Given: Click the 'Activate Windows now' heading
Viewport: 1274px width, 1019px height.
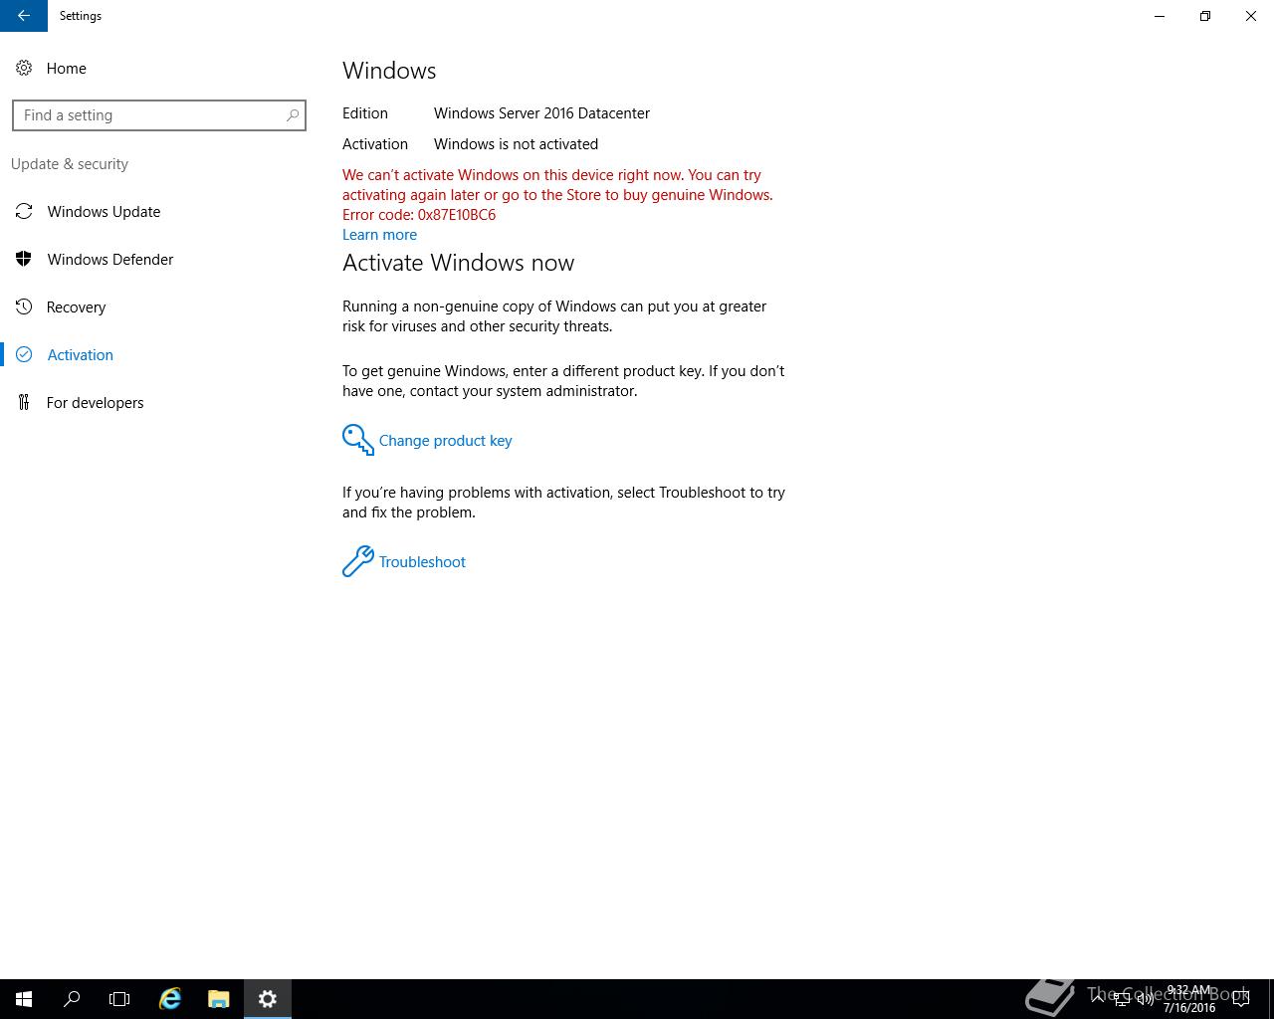Looking at the screenshot, I should click(x=458, y=263).
